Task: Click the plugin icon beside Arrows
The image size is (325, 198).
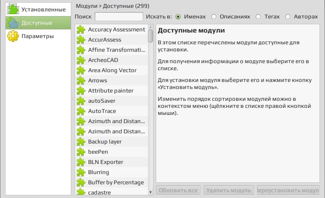Action: (81, 80)
